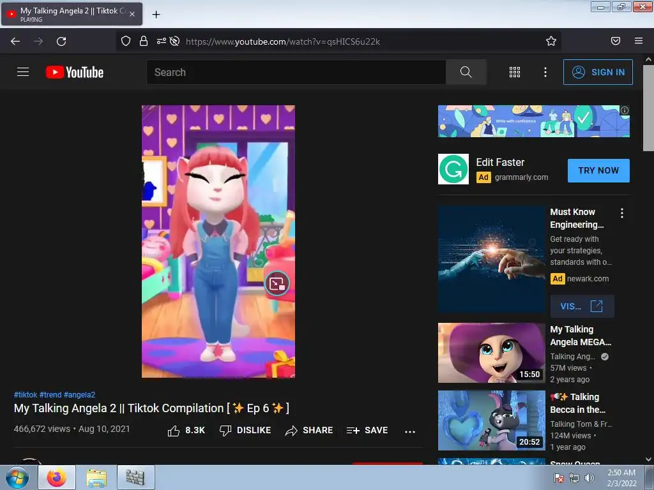Viewport: 654px width, 490px height.
Task: Click the Firefox taskbar icon
Action: coord(57,477)
